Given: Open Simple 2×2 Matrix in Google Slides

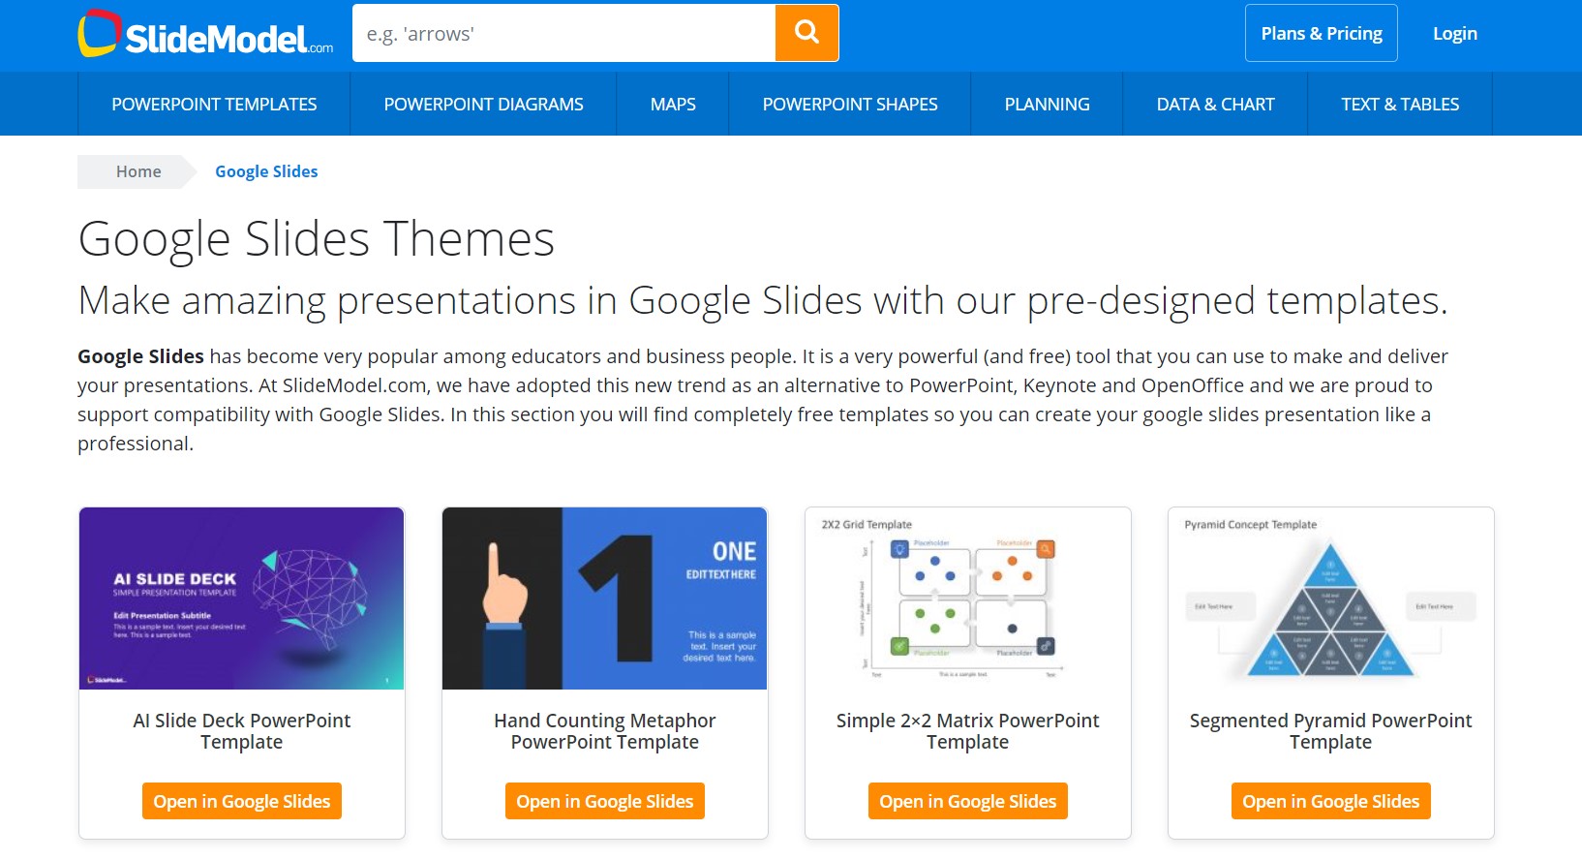Looking at the screenshot, I should (968, 801).
